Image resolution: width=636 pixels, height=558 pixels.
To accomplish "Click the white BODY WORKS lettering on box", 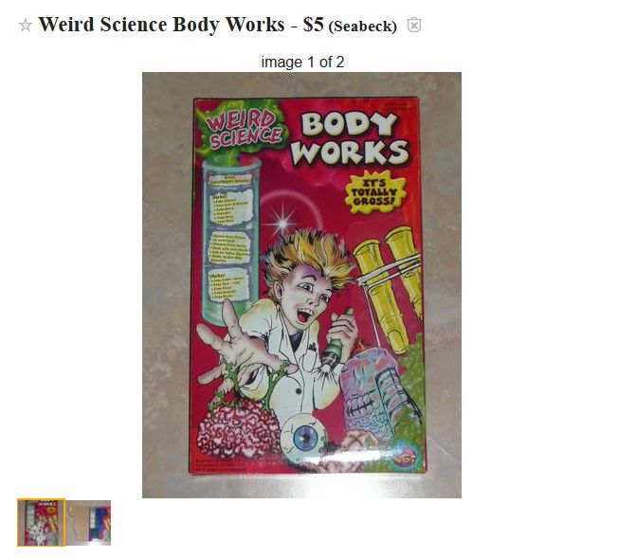I will 349,138.
